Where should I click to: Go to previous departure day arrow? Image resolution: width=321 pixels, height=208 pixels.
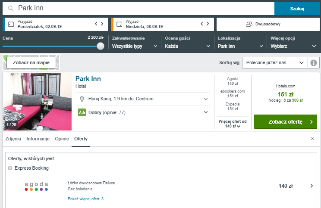coord(201,24)
